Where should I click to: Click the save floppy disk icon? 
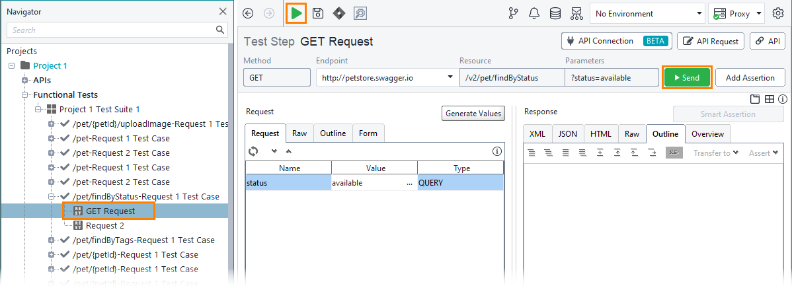click(318, 14)
